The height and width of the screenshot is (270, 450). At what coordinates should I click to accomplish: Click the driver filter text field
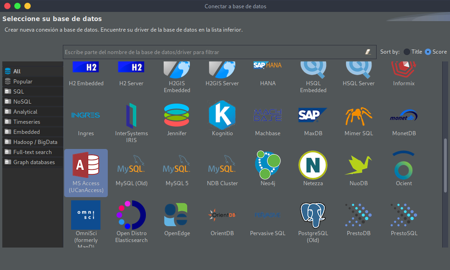pos(220,52)
